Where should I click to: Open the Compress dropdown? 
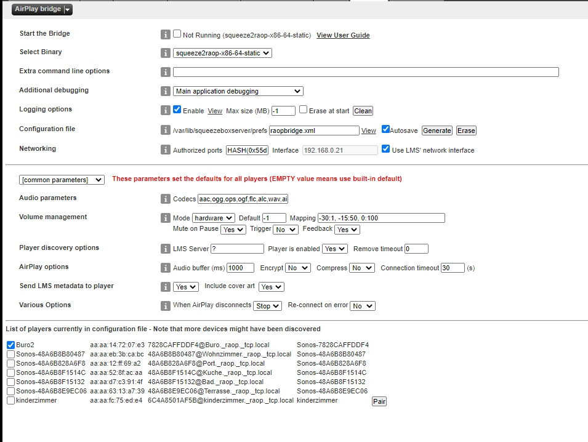(362, 268)
